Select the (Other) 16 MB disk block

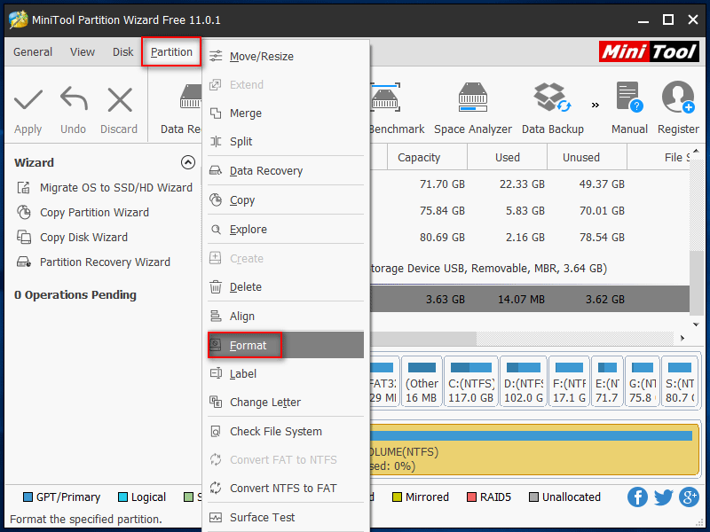pyautogui.click(x=422, y=382)
